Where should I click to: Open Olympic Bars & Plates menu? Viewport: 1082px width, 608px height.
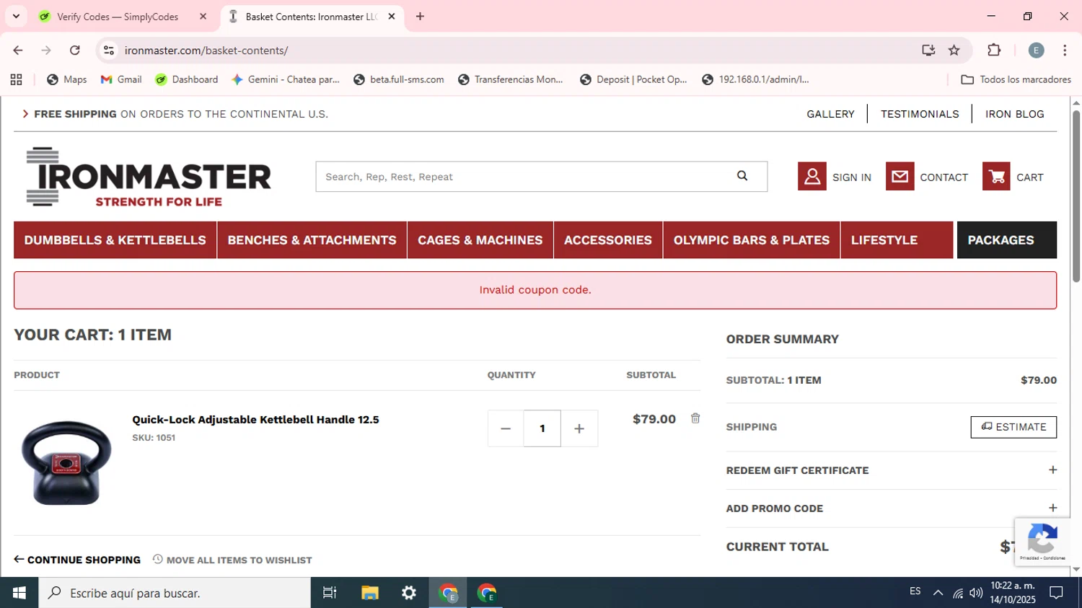[x=752, y=240]
